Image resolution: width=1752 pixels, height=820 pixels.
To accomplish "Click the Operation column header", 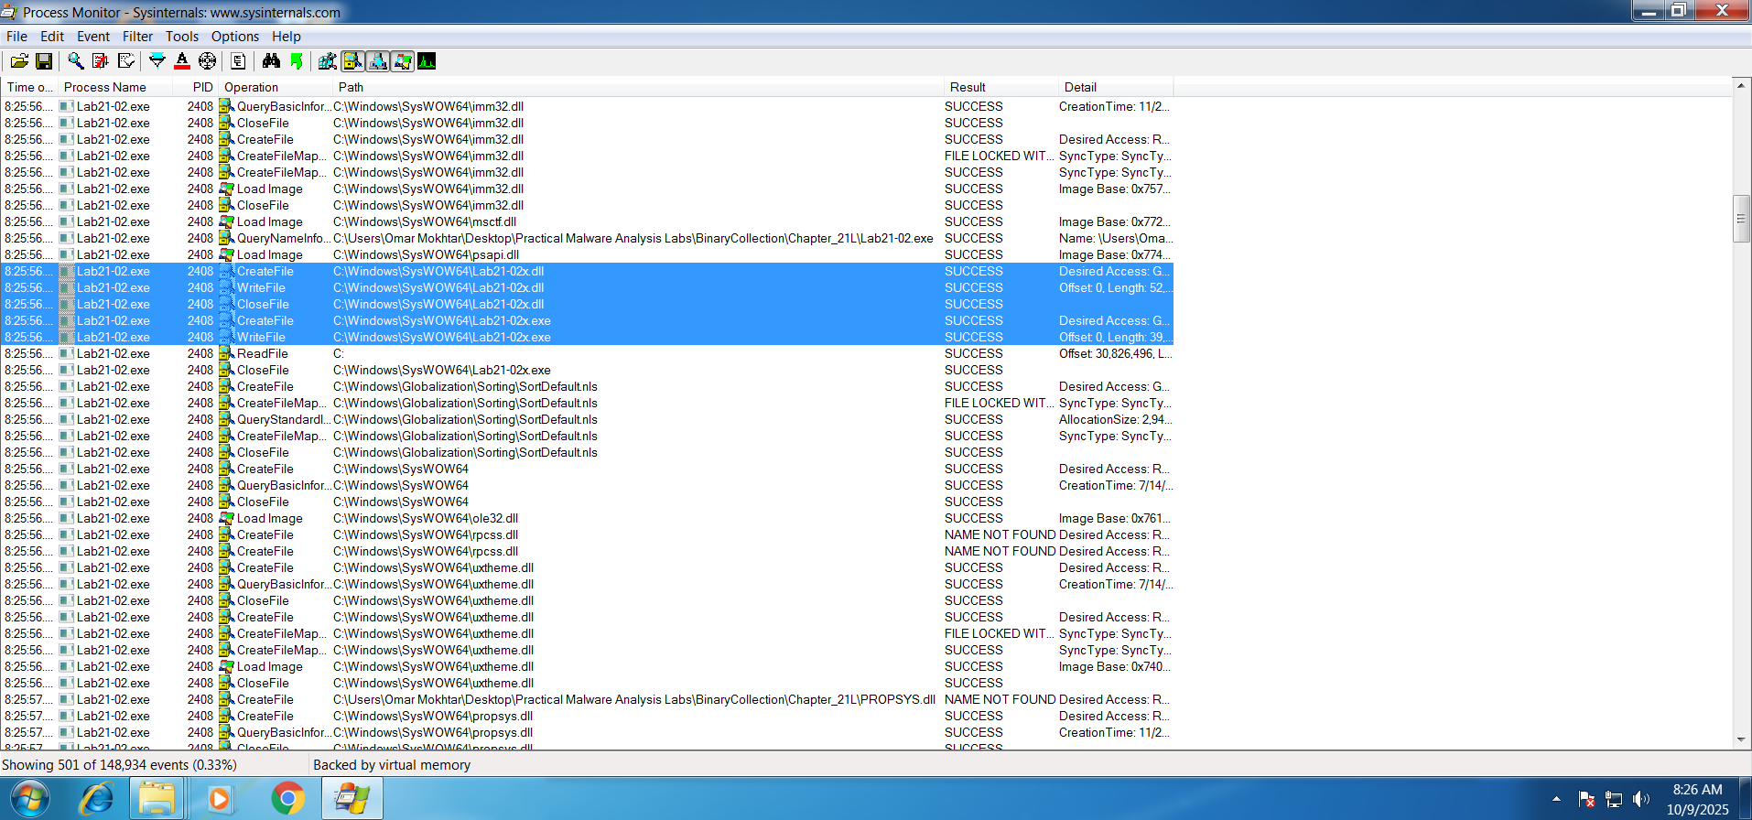I will click(x=251, y=87).
